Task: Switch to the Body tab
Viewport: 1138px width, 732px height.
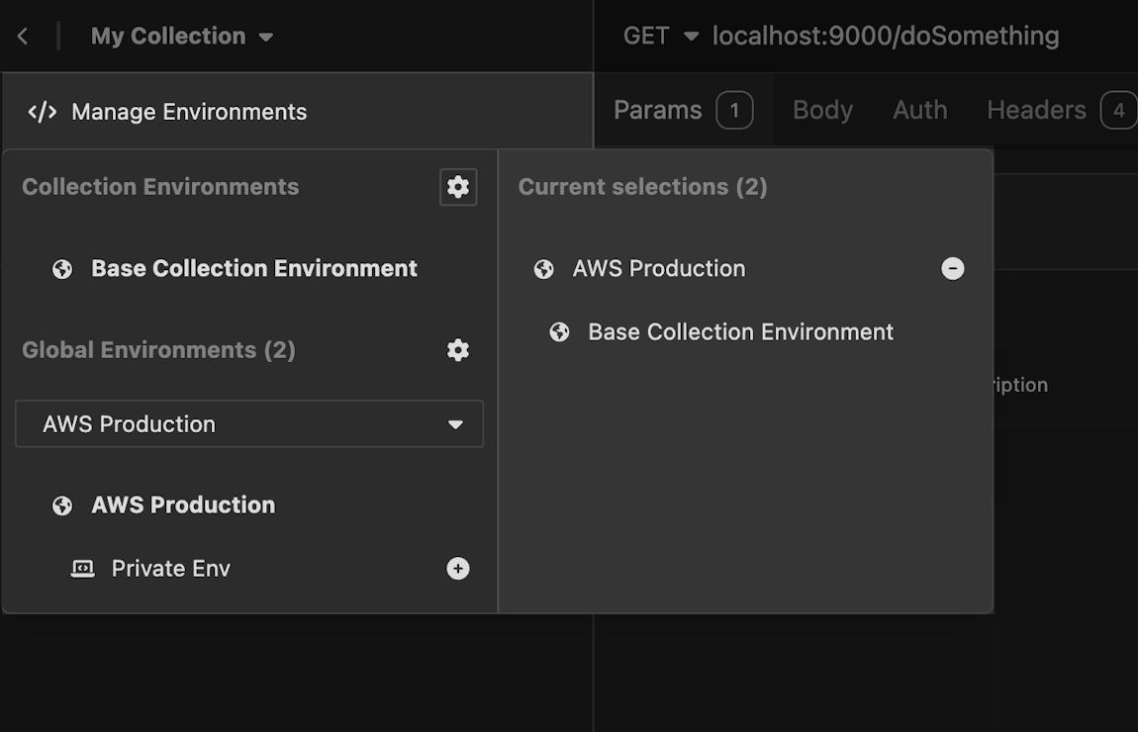Action: click(x=822, y=110)
